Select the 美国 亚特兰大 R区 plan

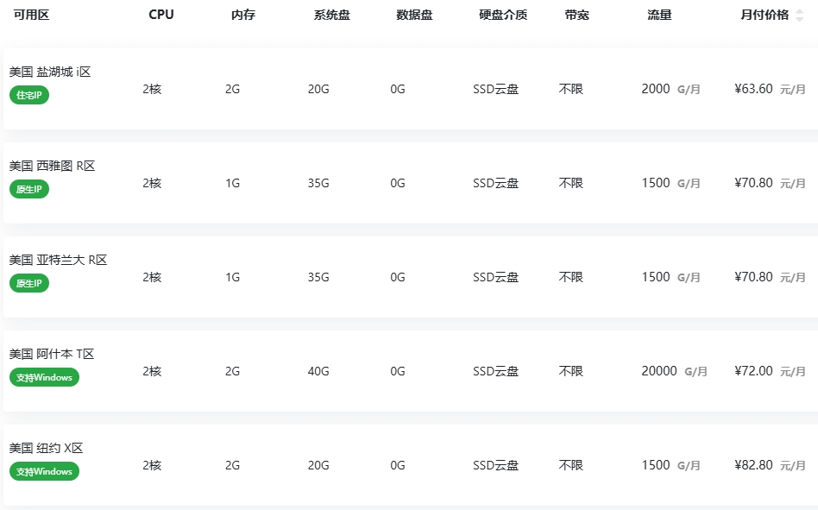pyautogui.click(x=411, y=277)
